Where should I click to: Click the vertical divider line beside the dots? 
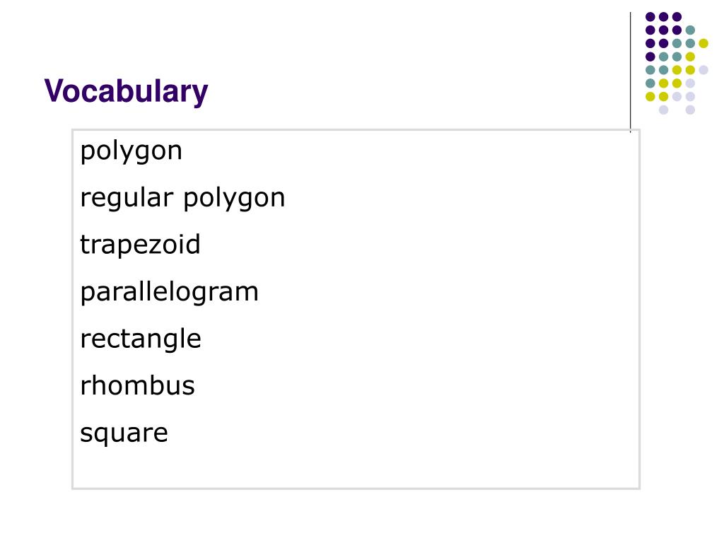630,72
